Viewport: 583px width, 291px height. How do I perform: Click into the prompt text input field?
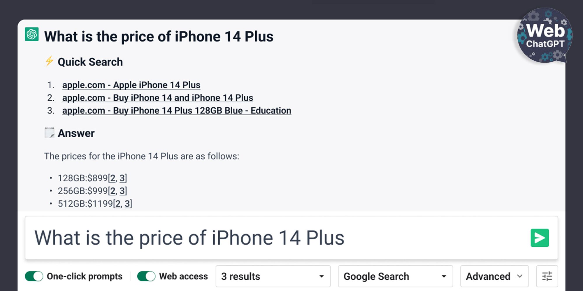tap(277, 238)
